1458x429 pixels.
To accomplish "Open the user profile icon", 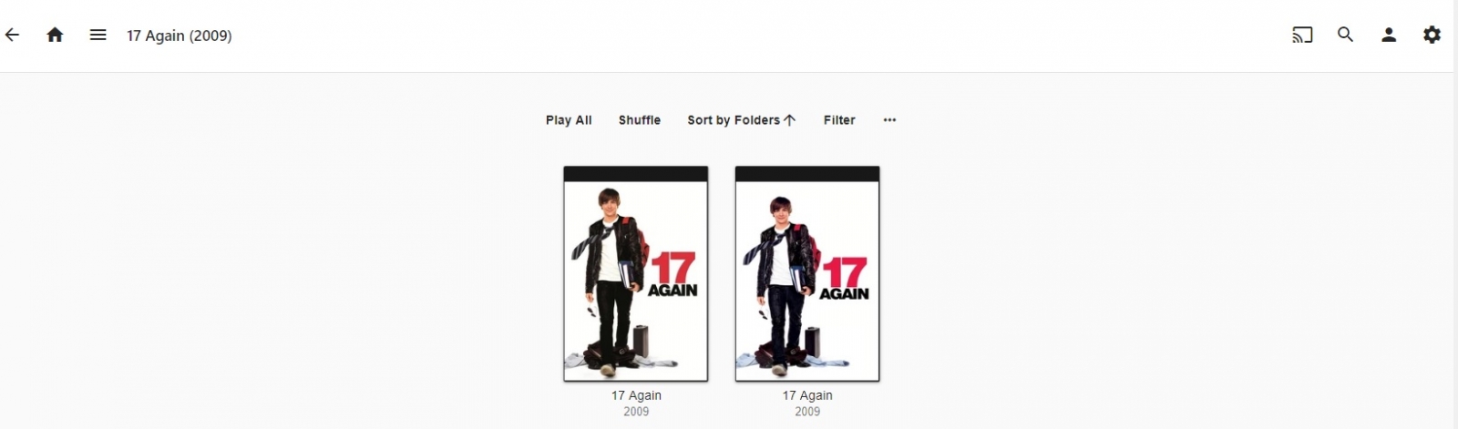I will [1389, 36].
